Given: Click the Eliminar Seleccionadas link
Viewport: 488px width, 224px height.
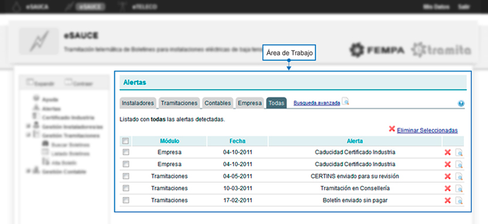Looking at the screenshot, I should (428, 130).
